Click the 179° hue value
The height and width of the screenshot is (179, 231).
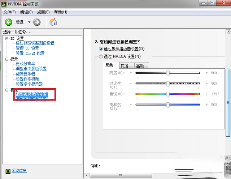click(215, 94)
